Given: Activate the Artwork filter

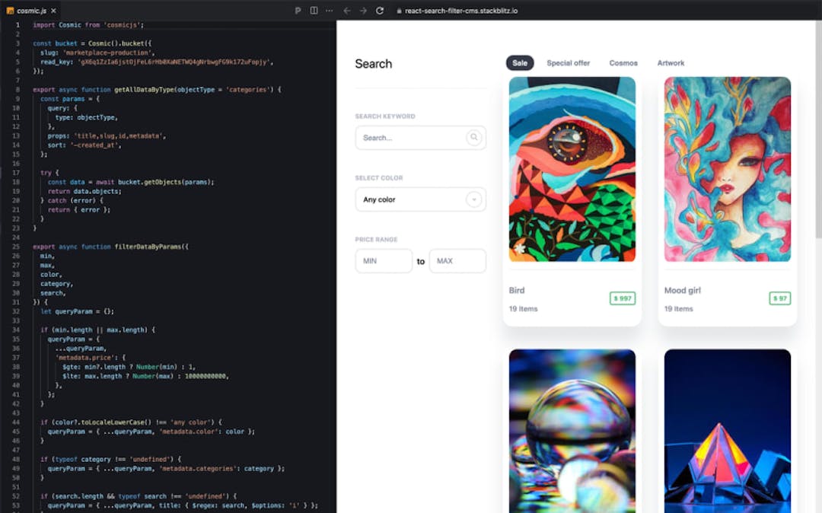Looking at the screenshot, I should [671, 63].
